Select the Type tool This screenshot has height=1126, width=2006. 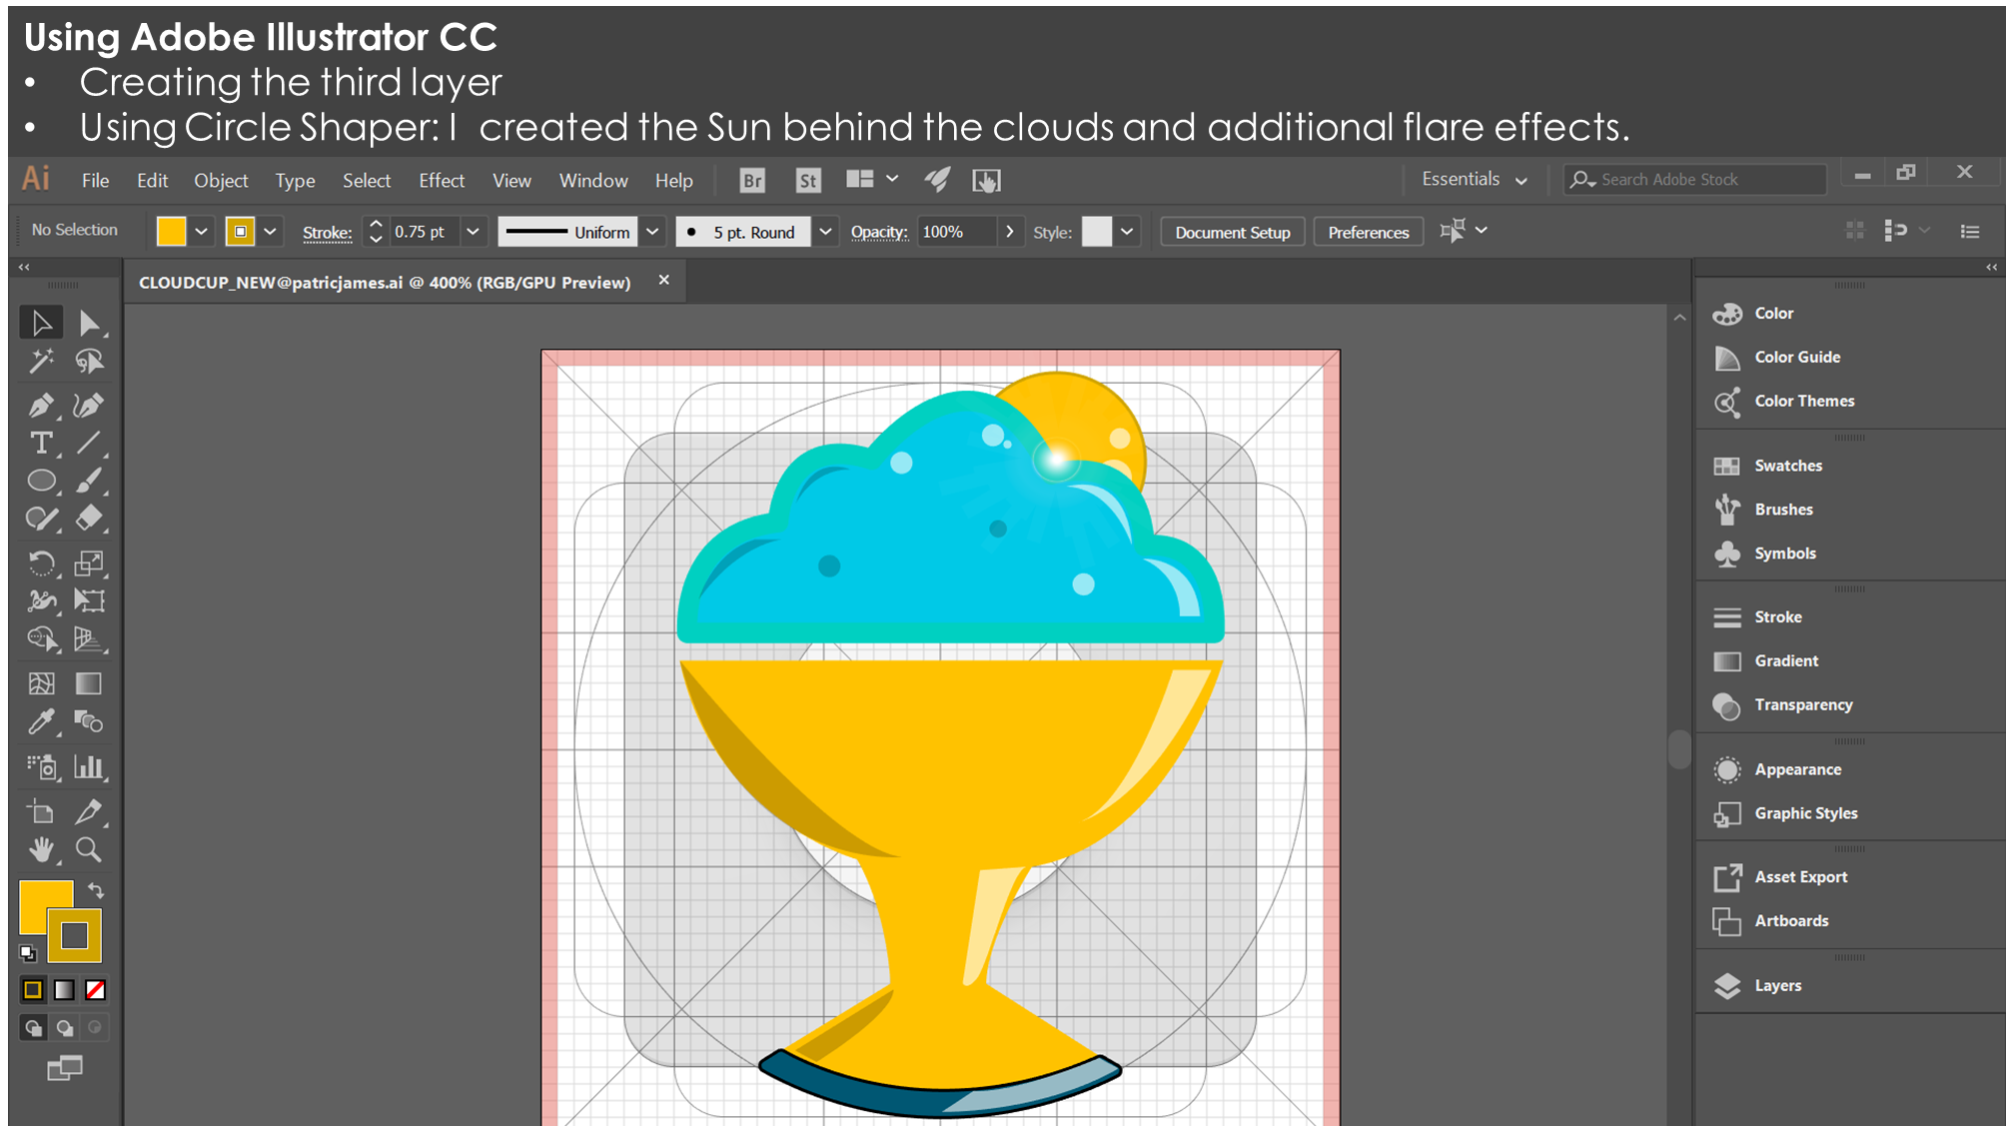click(41, 443)
